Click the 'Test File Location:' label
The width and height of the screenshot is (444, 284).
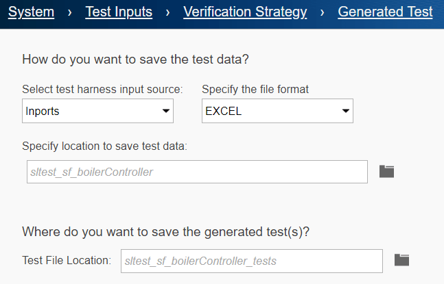tap(67, 260)
